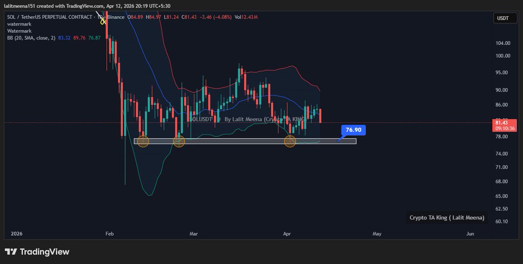
Task: Click the orange circle marker below April
Action: (x=290, y=141)
